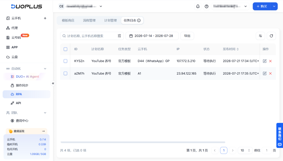Click the A1 cloud phone cell
The width and height of the screenshot is (283, 161).
(x=139, y=73)
